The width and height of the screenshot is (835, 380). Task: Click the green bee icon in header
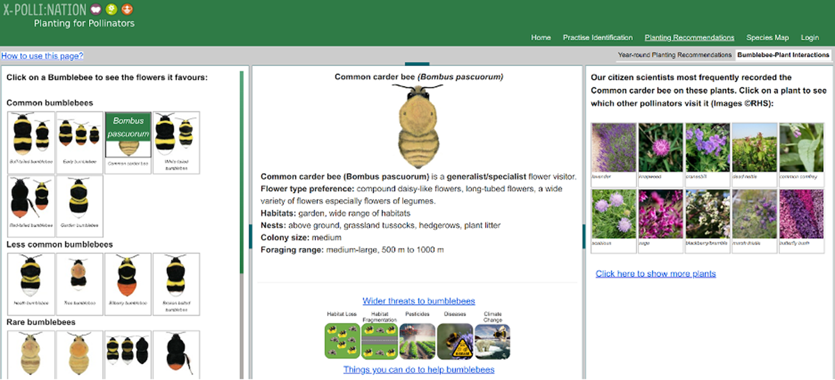pyautogui.click(x=111, y=10)
